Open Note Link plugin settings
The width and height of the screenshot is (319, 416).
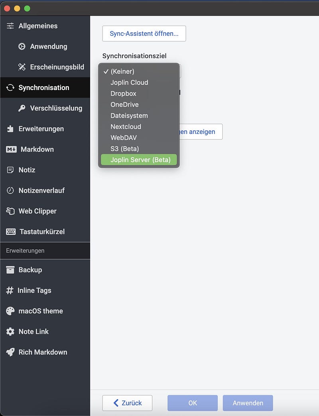(x=45, y=332)
